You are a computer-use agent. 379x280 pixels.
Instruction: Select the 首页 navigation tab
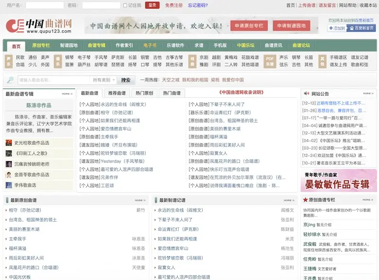(16, 46)
